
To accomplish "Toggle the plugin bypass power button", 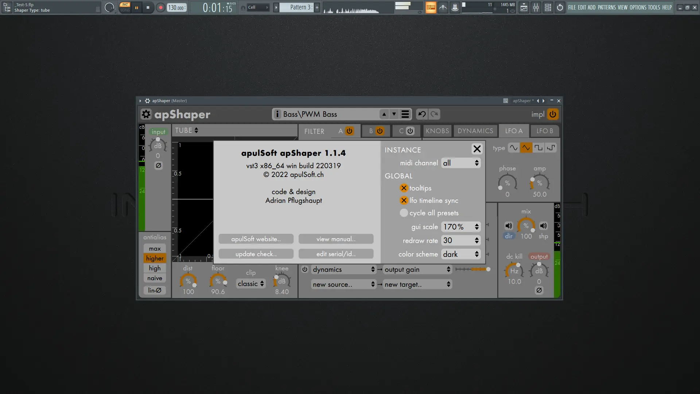I will [x=553, y=114].
